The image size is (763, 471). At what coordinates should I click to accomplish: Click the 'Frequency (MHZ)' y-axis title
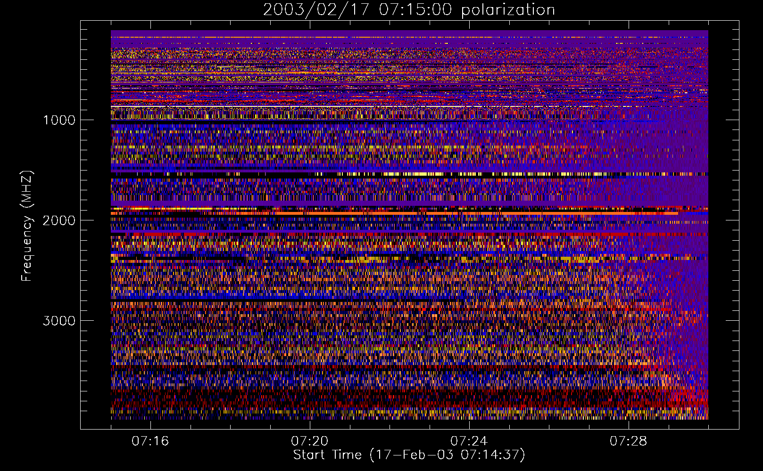(x=27, y=226)
